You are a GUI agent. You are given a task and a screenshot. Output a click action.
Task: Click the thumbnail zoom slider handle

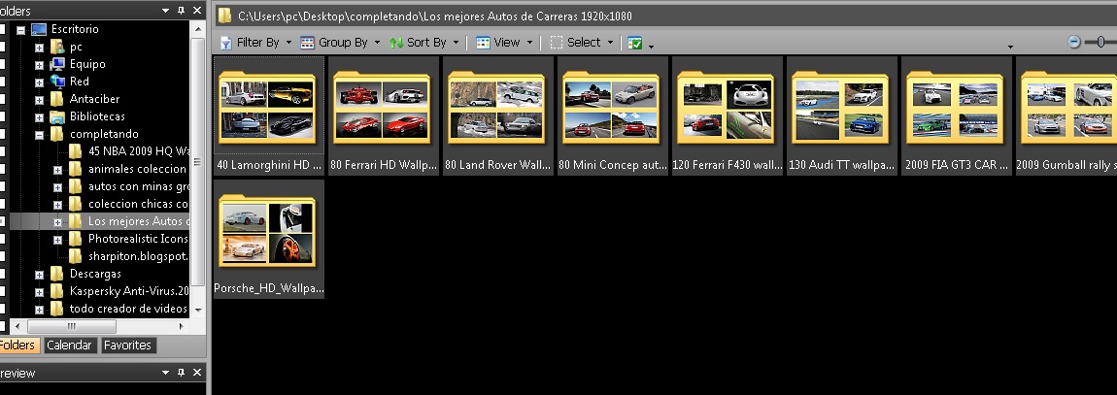(x=1100, y=42)
